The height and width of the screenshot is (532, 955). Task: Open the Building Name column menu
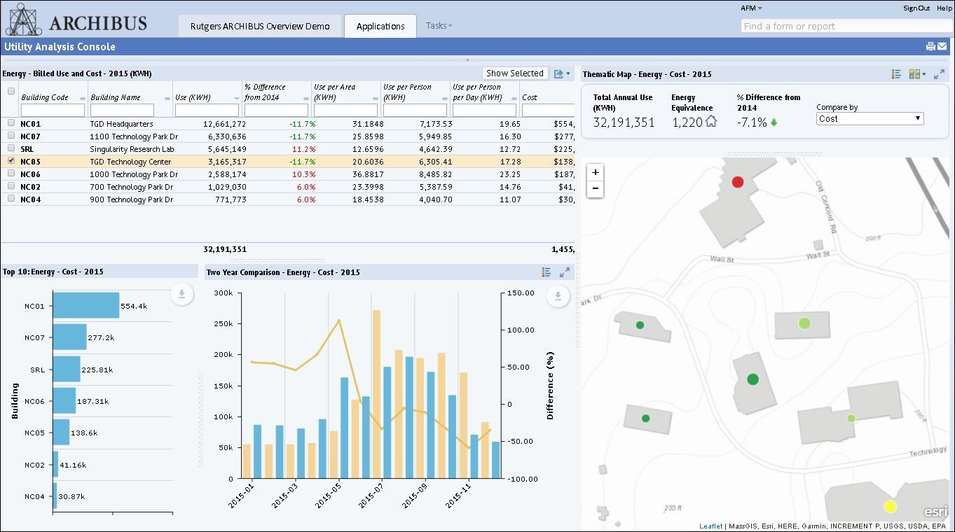[x=167, y=99]
